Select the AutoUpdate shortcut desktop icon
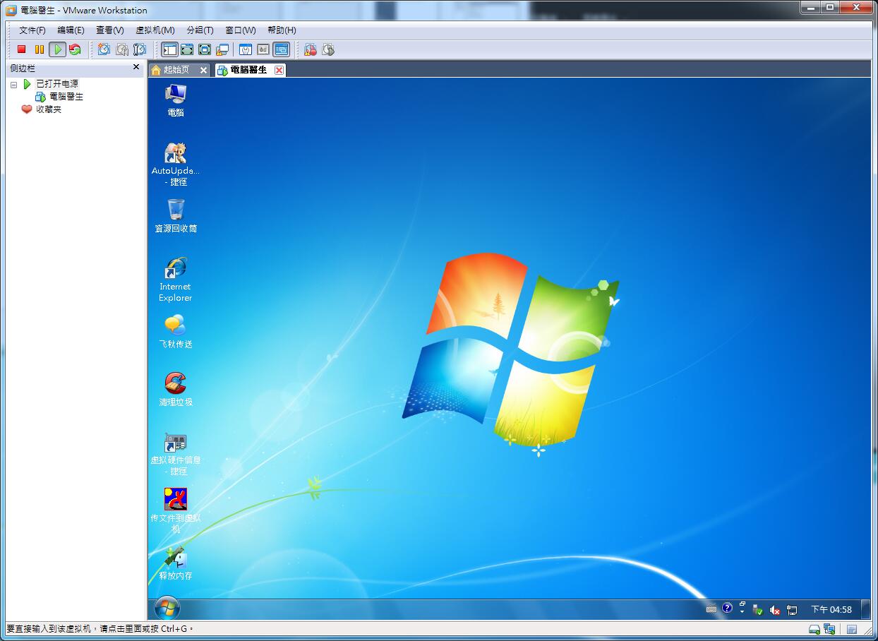Viewport: 878px width, 641px height. [176, 164]
